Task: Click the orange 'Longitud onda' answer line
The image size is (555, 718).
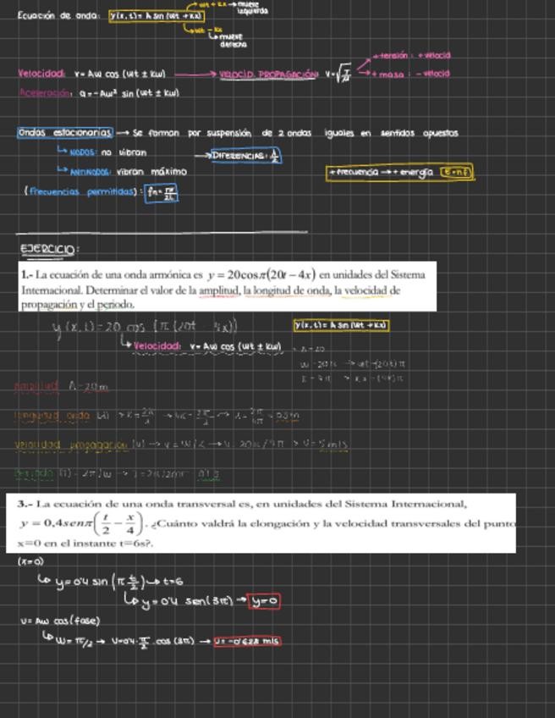Action: pos(157,416)
